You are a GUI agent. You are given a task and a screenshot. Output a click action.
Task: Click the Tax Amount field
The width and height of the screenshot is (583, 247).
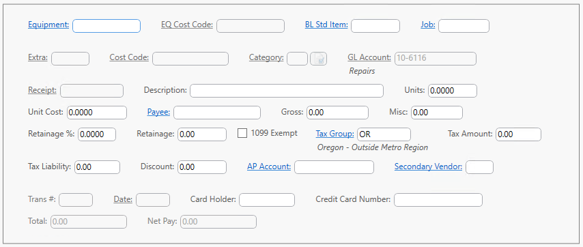519,134
